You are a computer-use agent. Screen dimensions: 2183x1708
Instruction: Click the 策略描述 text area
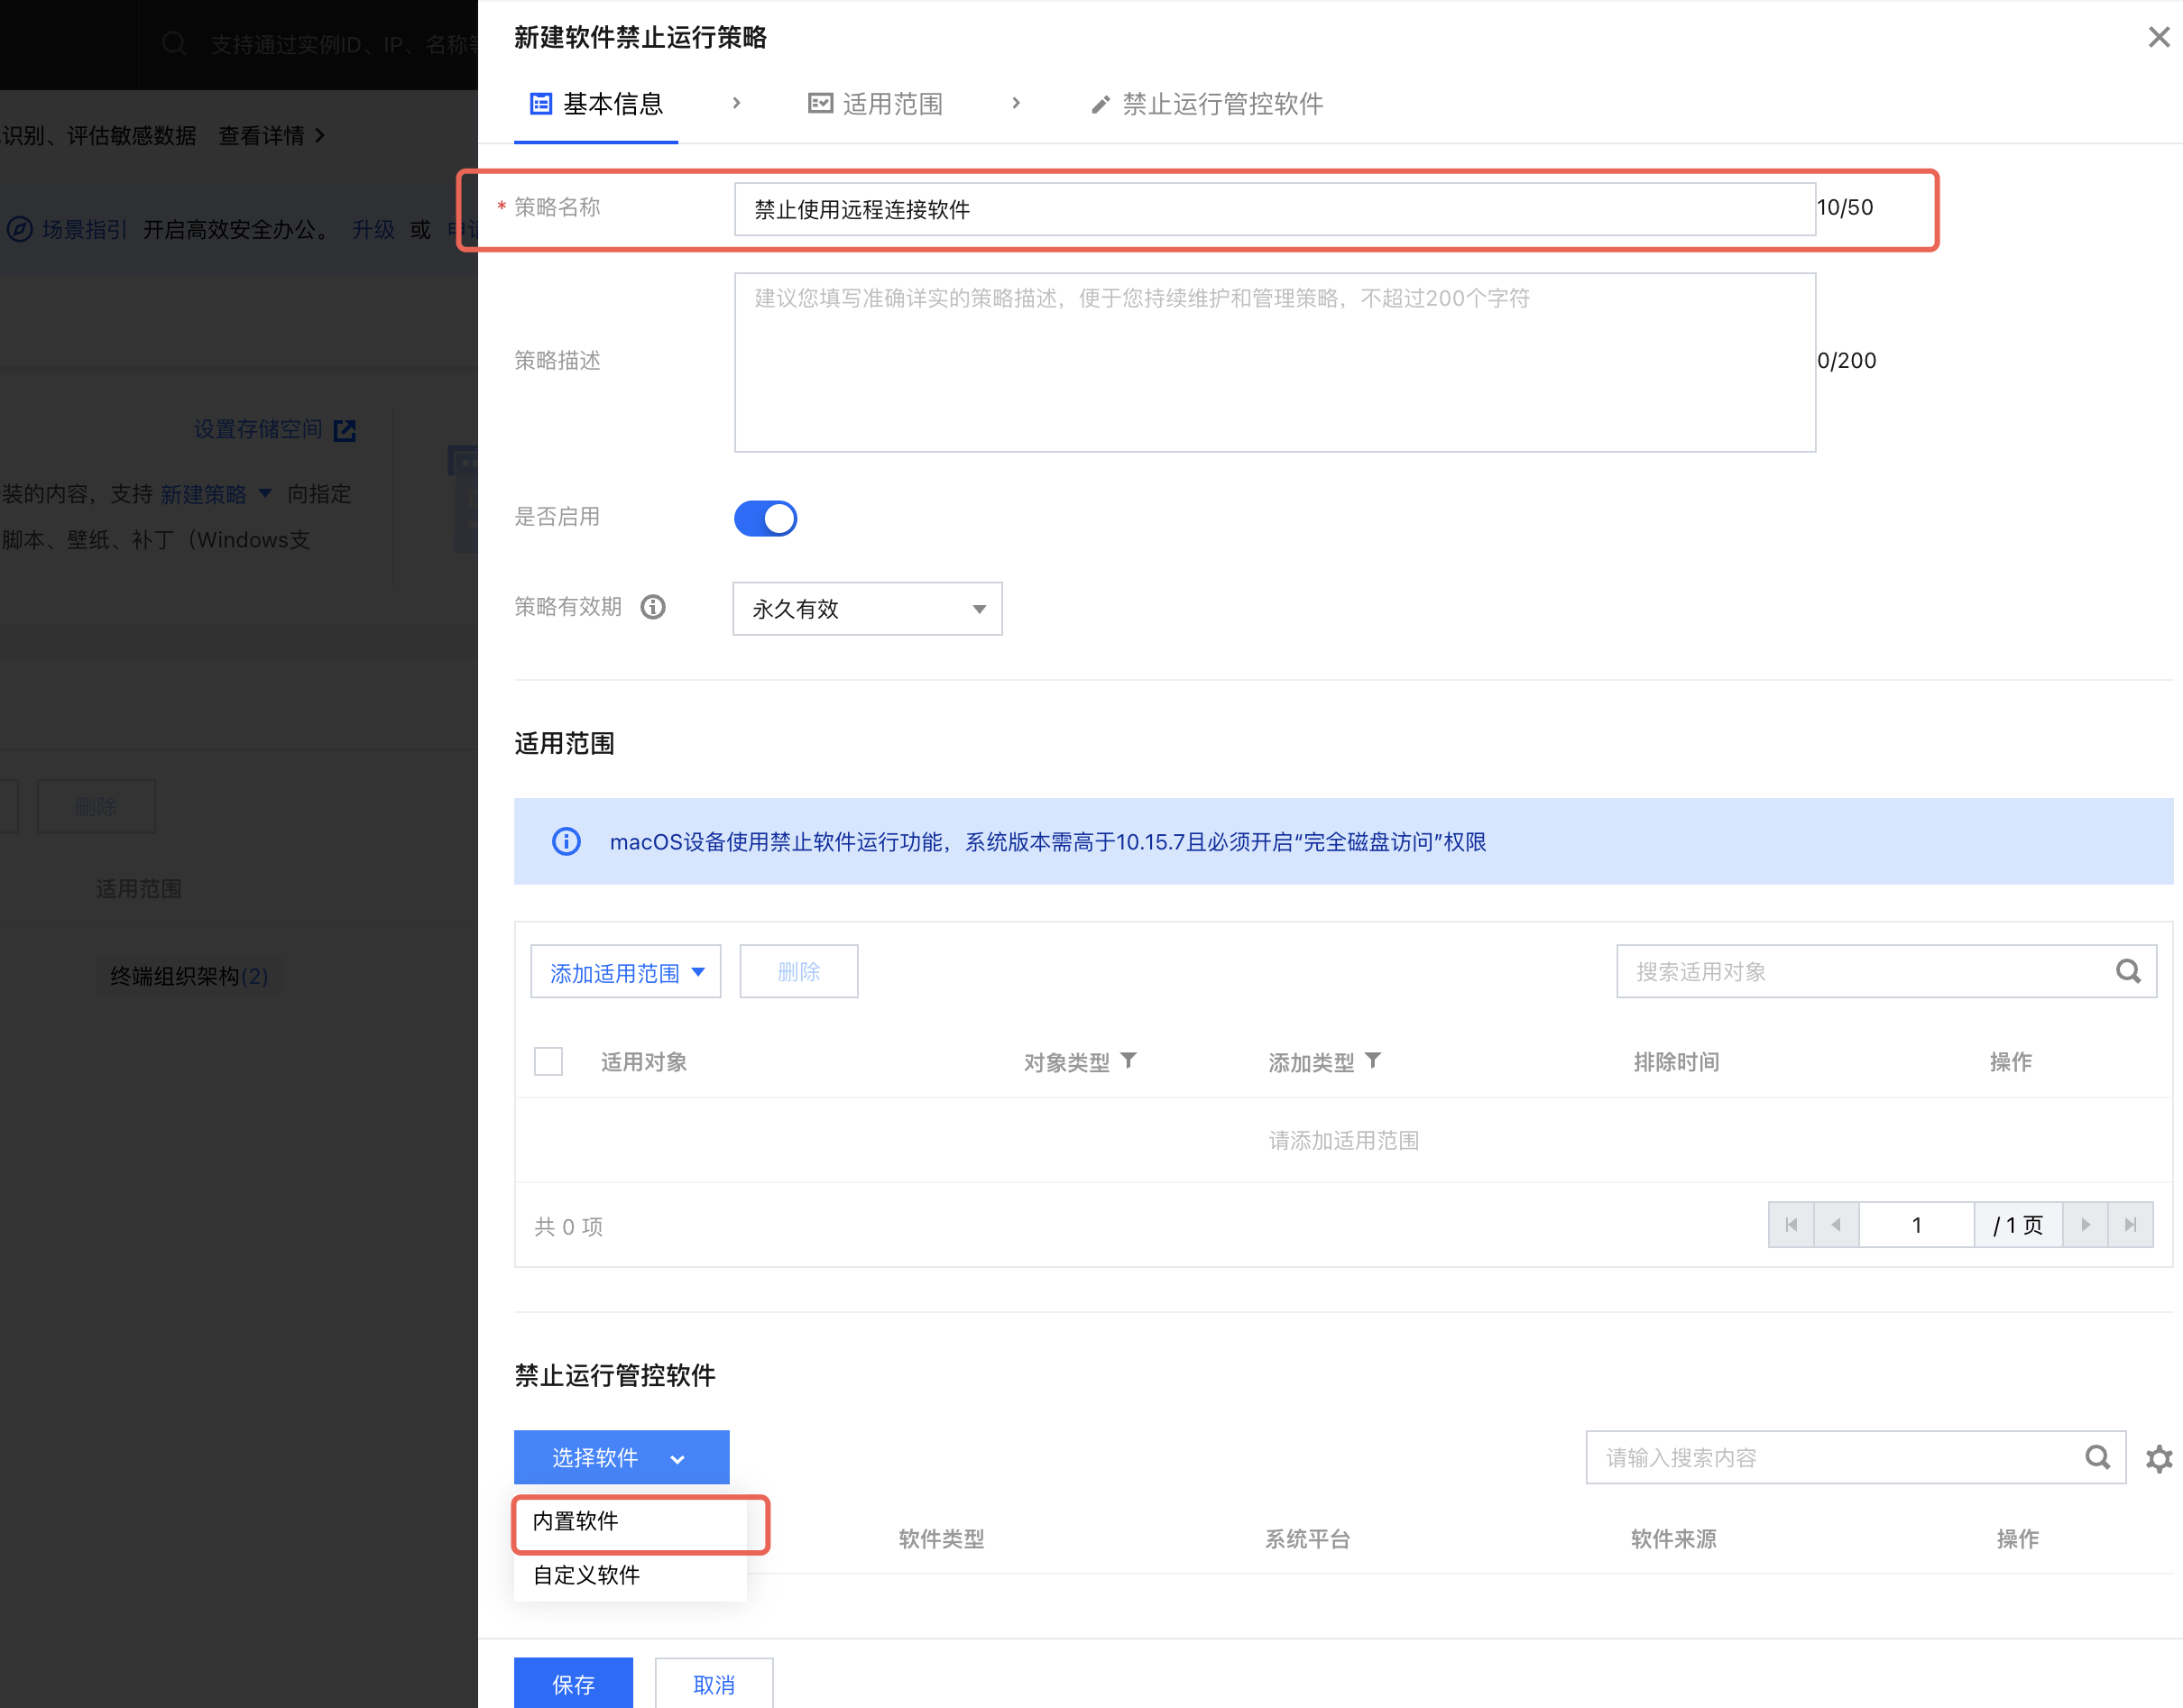1274,362
